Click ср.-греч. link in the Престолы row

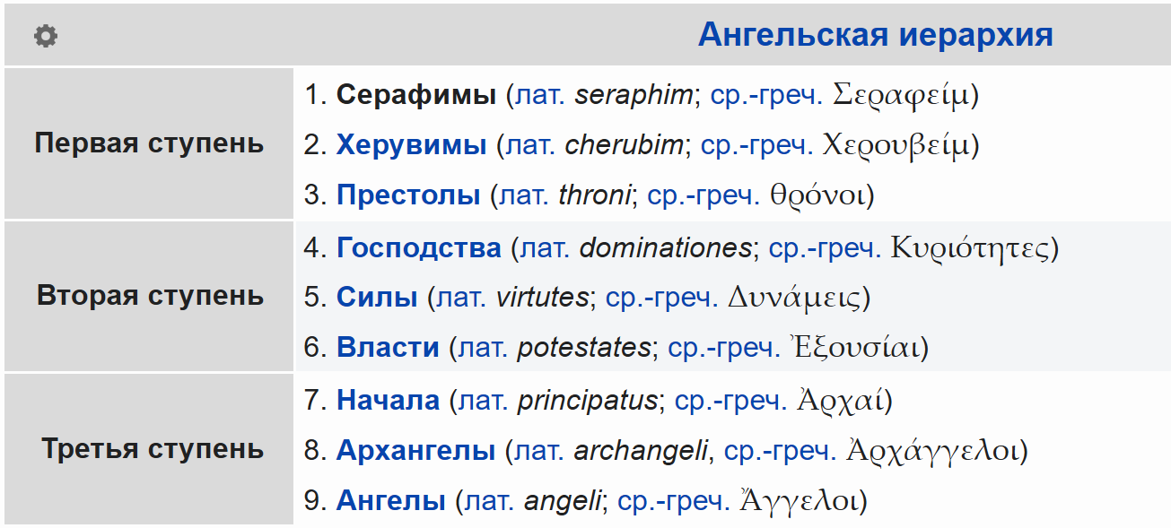704,195
